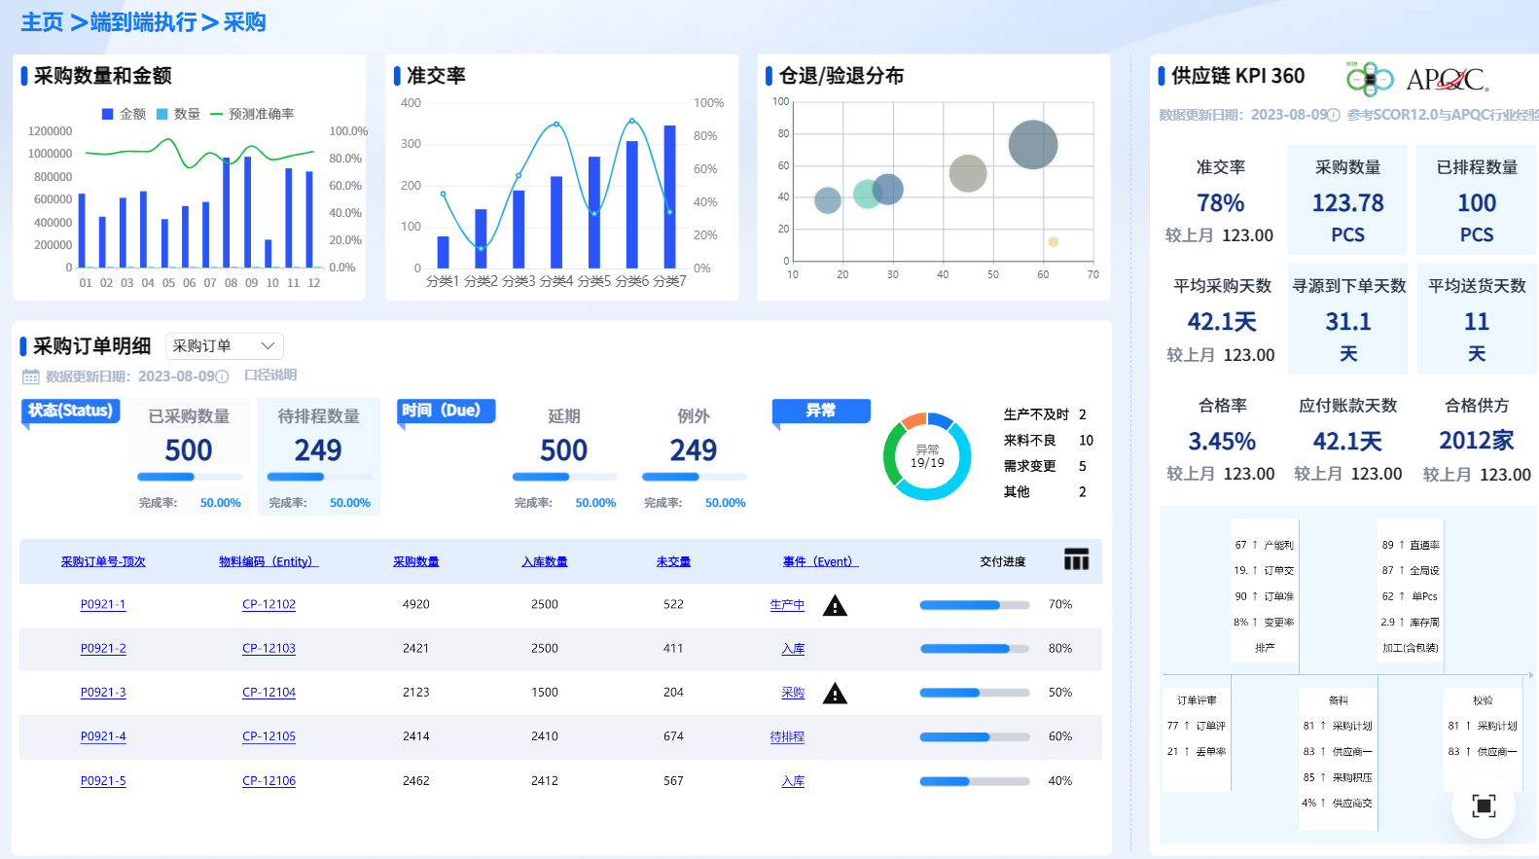The image size is (1539, 859).
Task: Click the 入库数量 column header
Action: tap(545, 561)
